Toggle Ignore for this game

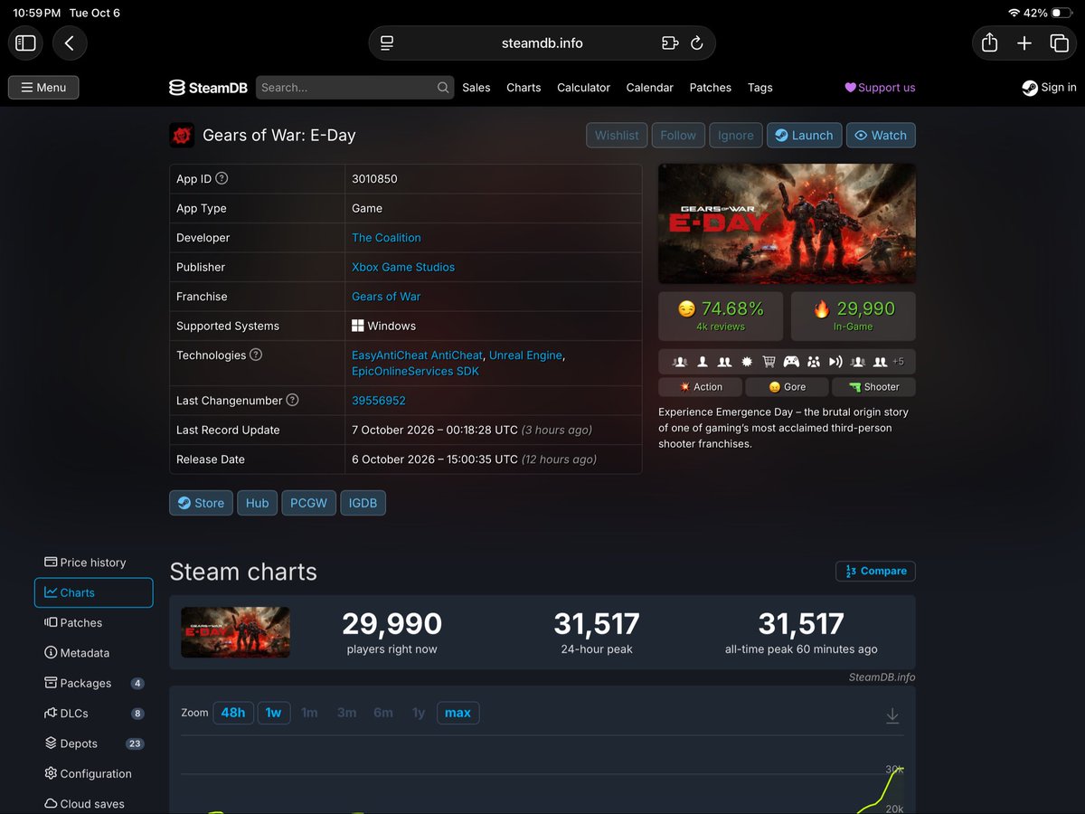pos(735,135)
